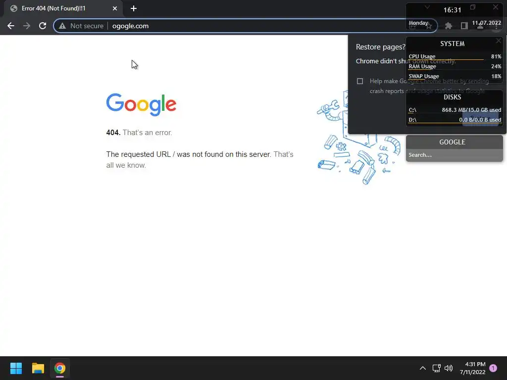Close the Restore pages popup
This screenshot has height=380, width=507.
498,41
